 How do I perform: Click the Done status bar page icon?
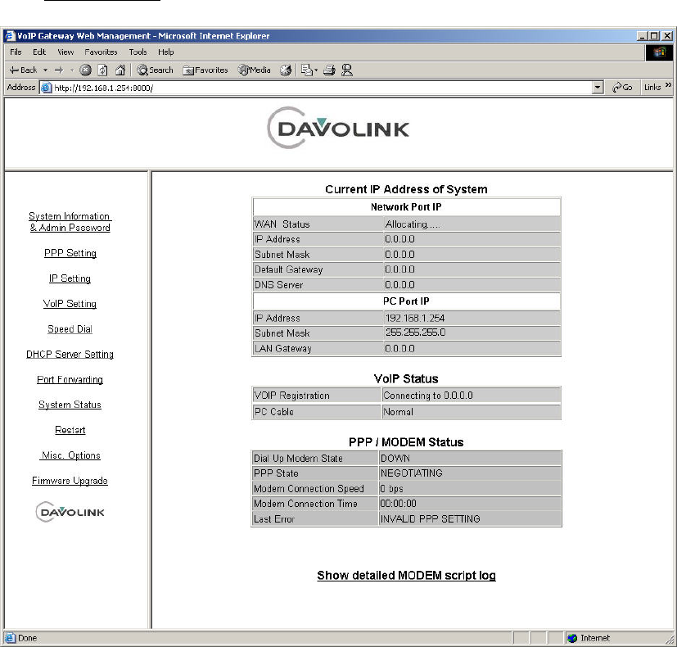click(10, 638)
